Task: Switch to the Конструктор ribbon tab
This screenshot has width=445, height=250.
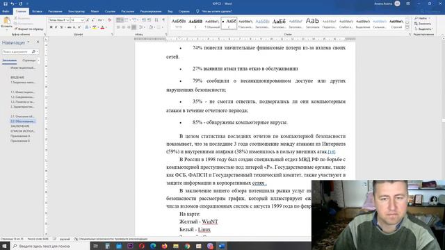Action: tap(76, 11)
